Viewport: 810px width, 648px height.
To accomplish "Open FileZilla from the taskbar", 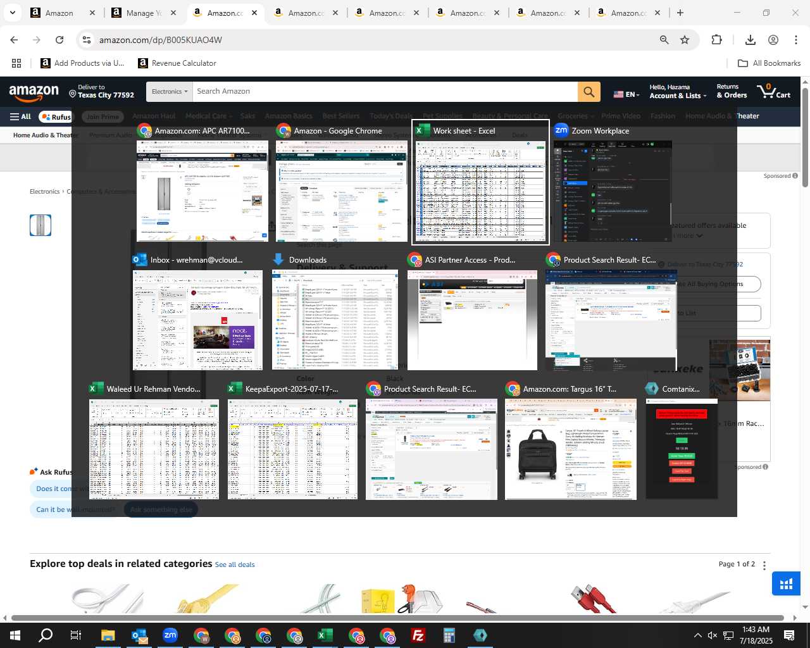I will pos(418,635).
